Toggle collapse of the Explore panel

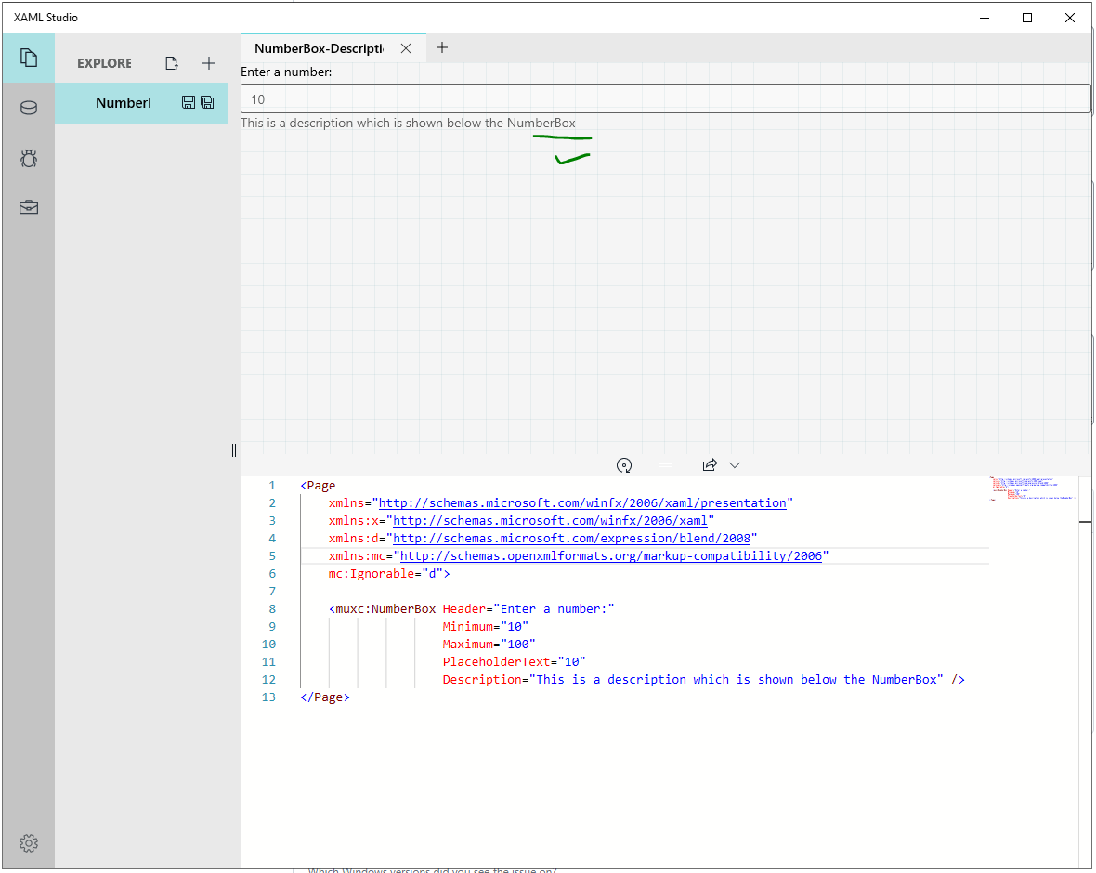[x=234, y=450]
